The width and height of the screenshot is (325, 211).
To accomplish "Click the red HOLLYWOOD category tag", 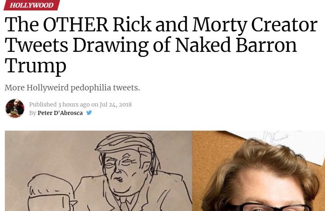I will (31, 5).
